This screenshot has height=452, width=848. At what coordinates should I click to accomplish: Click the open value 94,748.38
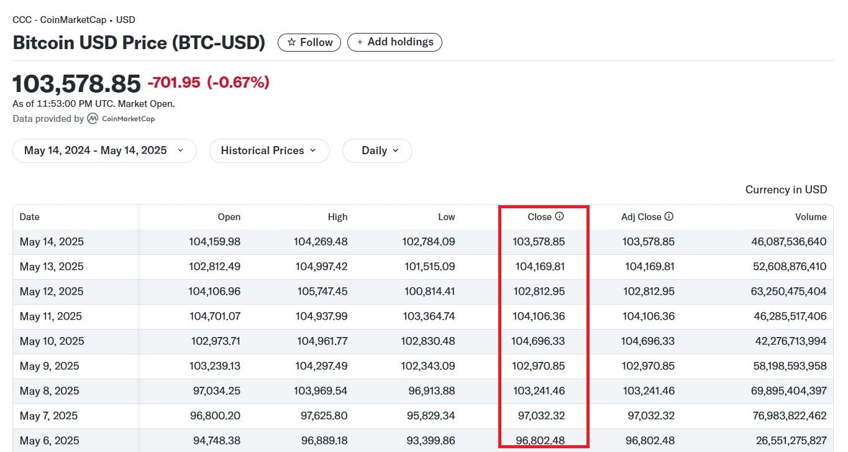tap(217, 441)
